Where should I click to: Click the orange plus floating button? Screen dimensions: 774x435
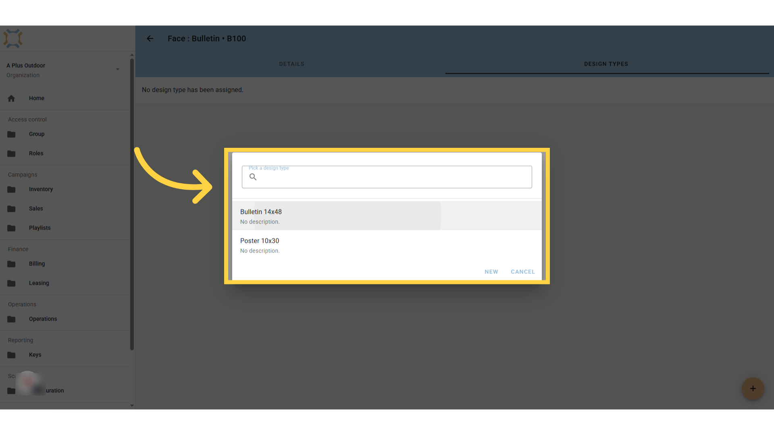click(753, 389)
